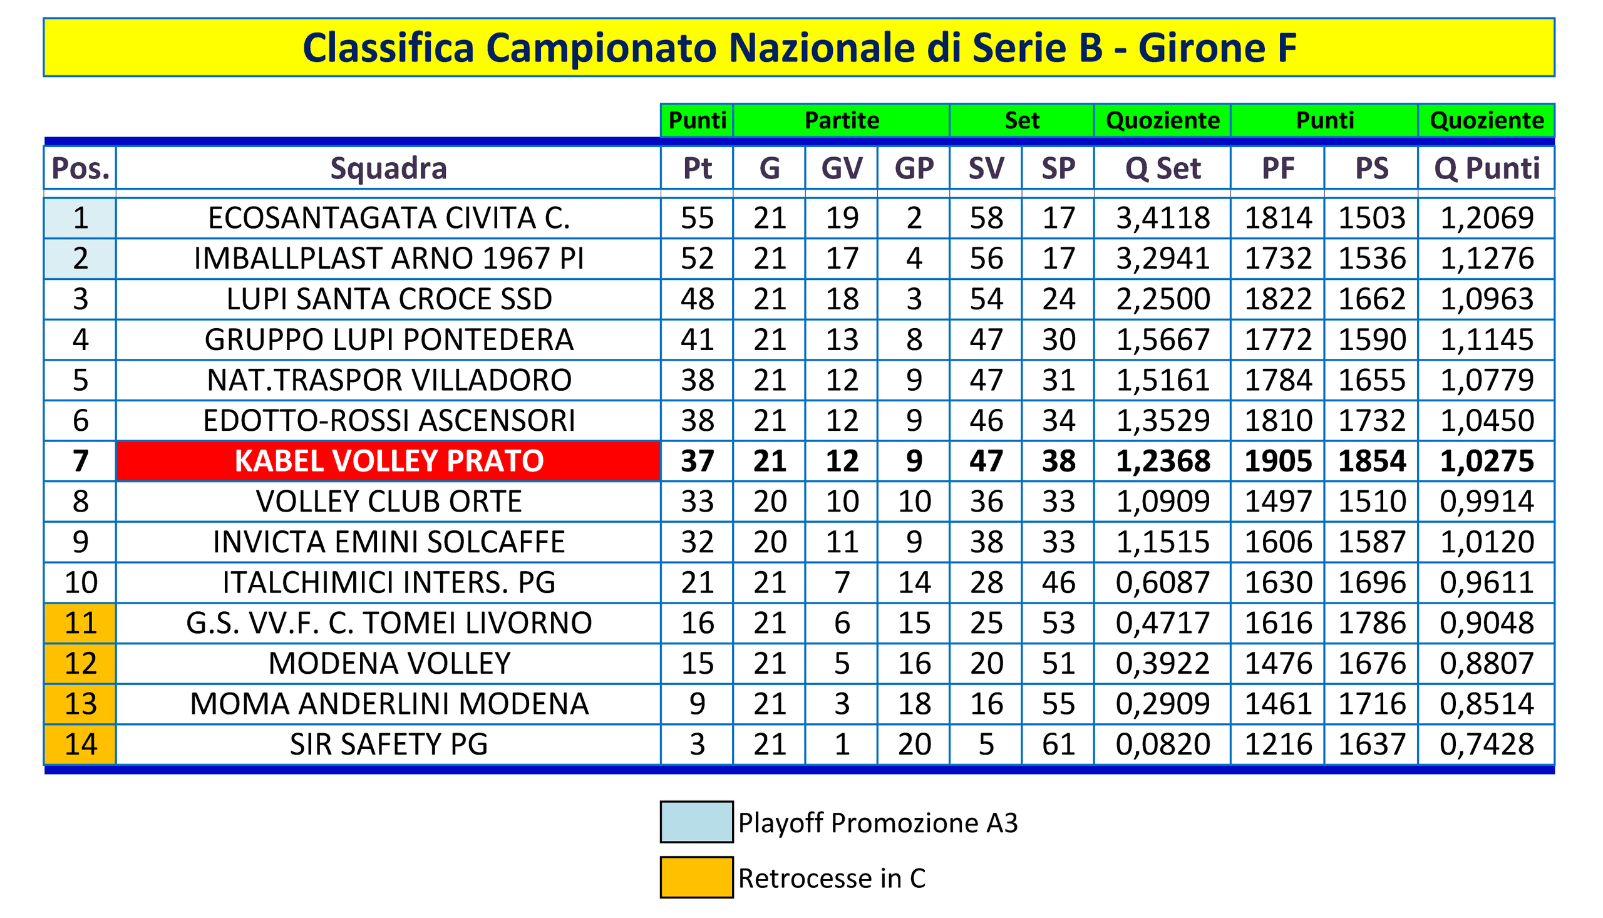Click the LUPI SANTA CROCE SSD cell
Image resolution: width=1603 pixels, height=918 pixels.
[388, 299]
